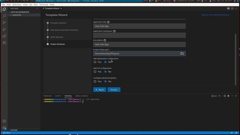Open editor more actions ellipsis

pyautogui.click(x=236, y=8)
